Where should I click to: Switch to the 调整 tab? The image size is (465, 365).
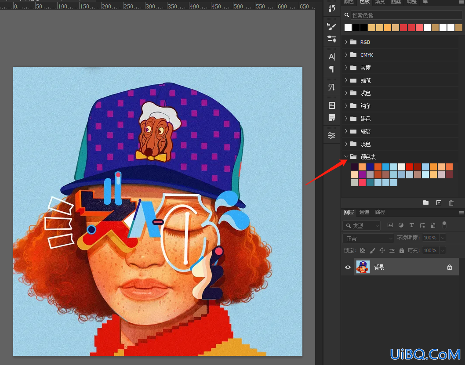412,2
